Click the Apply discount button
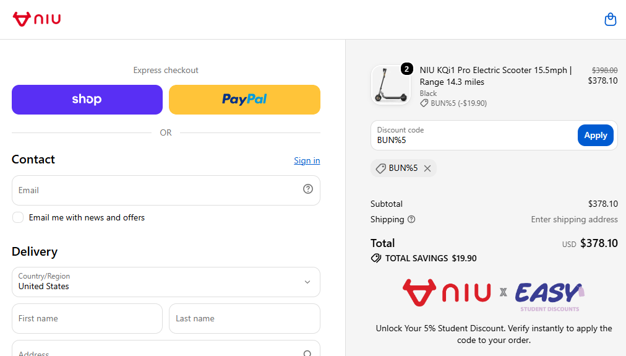Screen dimensions: 626x356 click(x=595, y=136)
